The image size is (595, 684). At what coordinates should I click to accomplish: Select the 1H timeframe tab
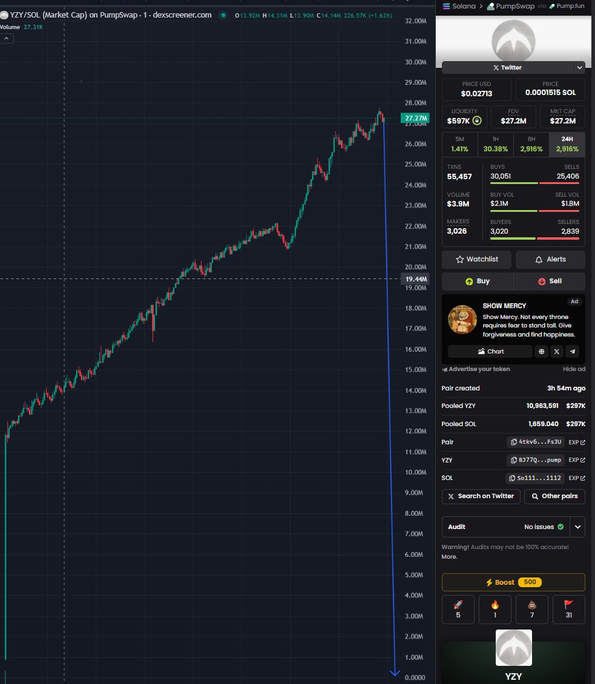tap(496, 145)
